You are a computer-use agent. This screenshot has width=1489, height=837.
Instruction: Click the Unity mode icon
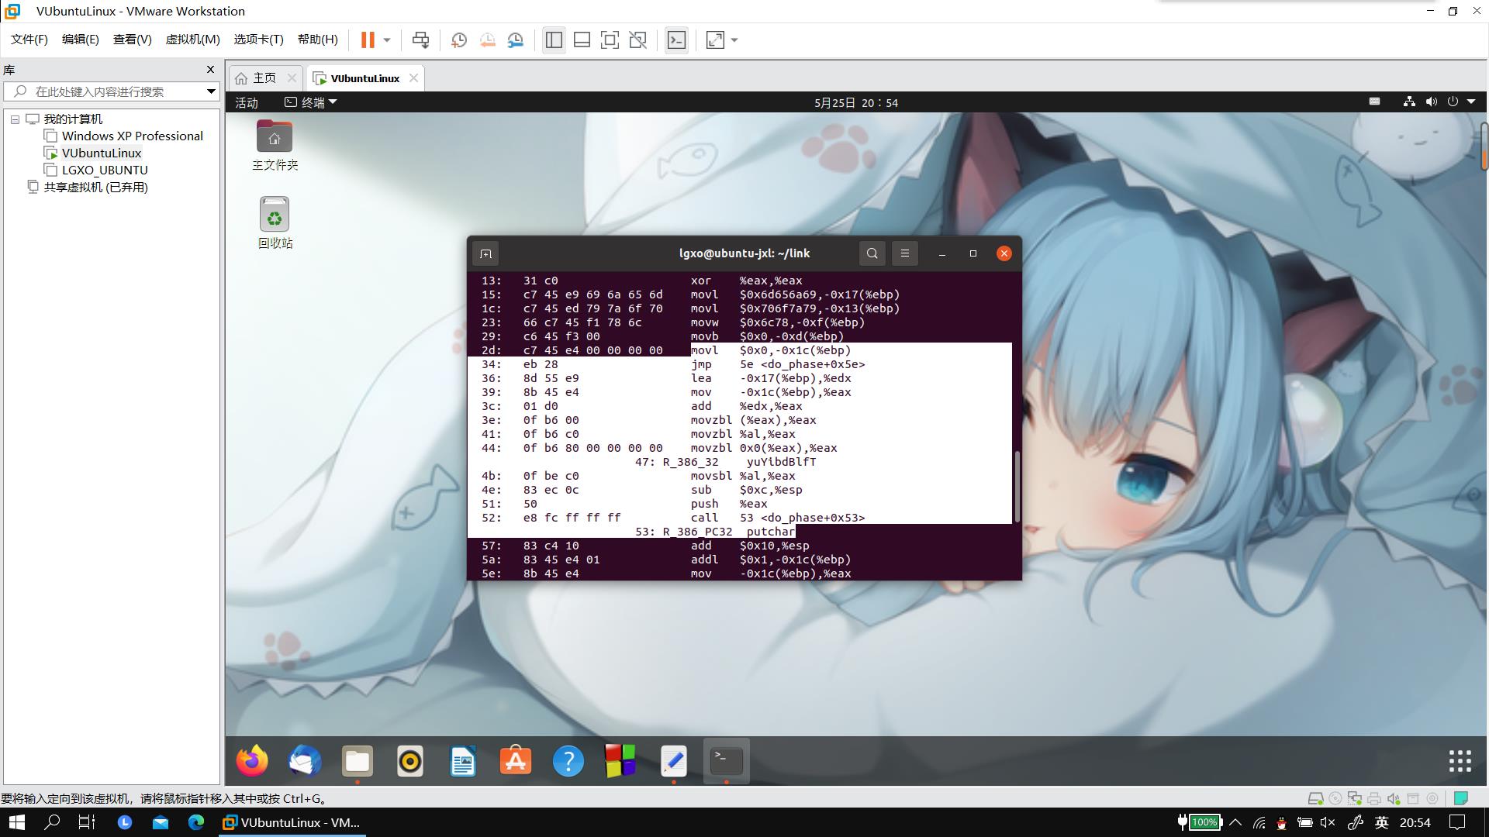coord(637,40)
